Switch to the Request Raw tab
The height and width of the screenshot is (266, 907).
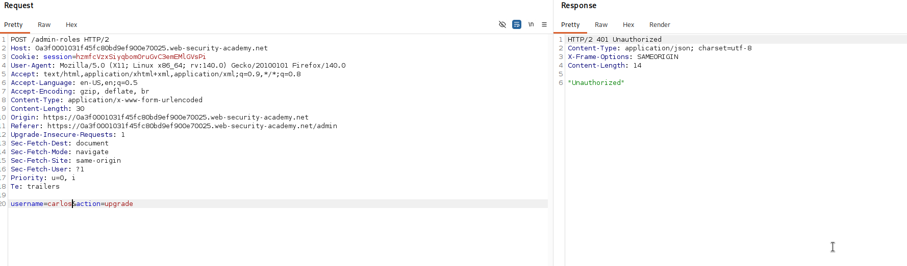point(44,24)
